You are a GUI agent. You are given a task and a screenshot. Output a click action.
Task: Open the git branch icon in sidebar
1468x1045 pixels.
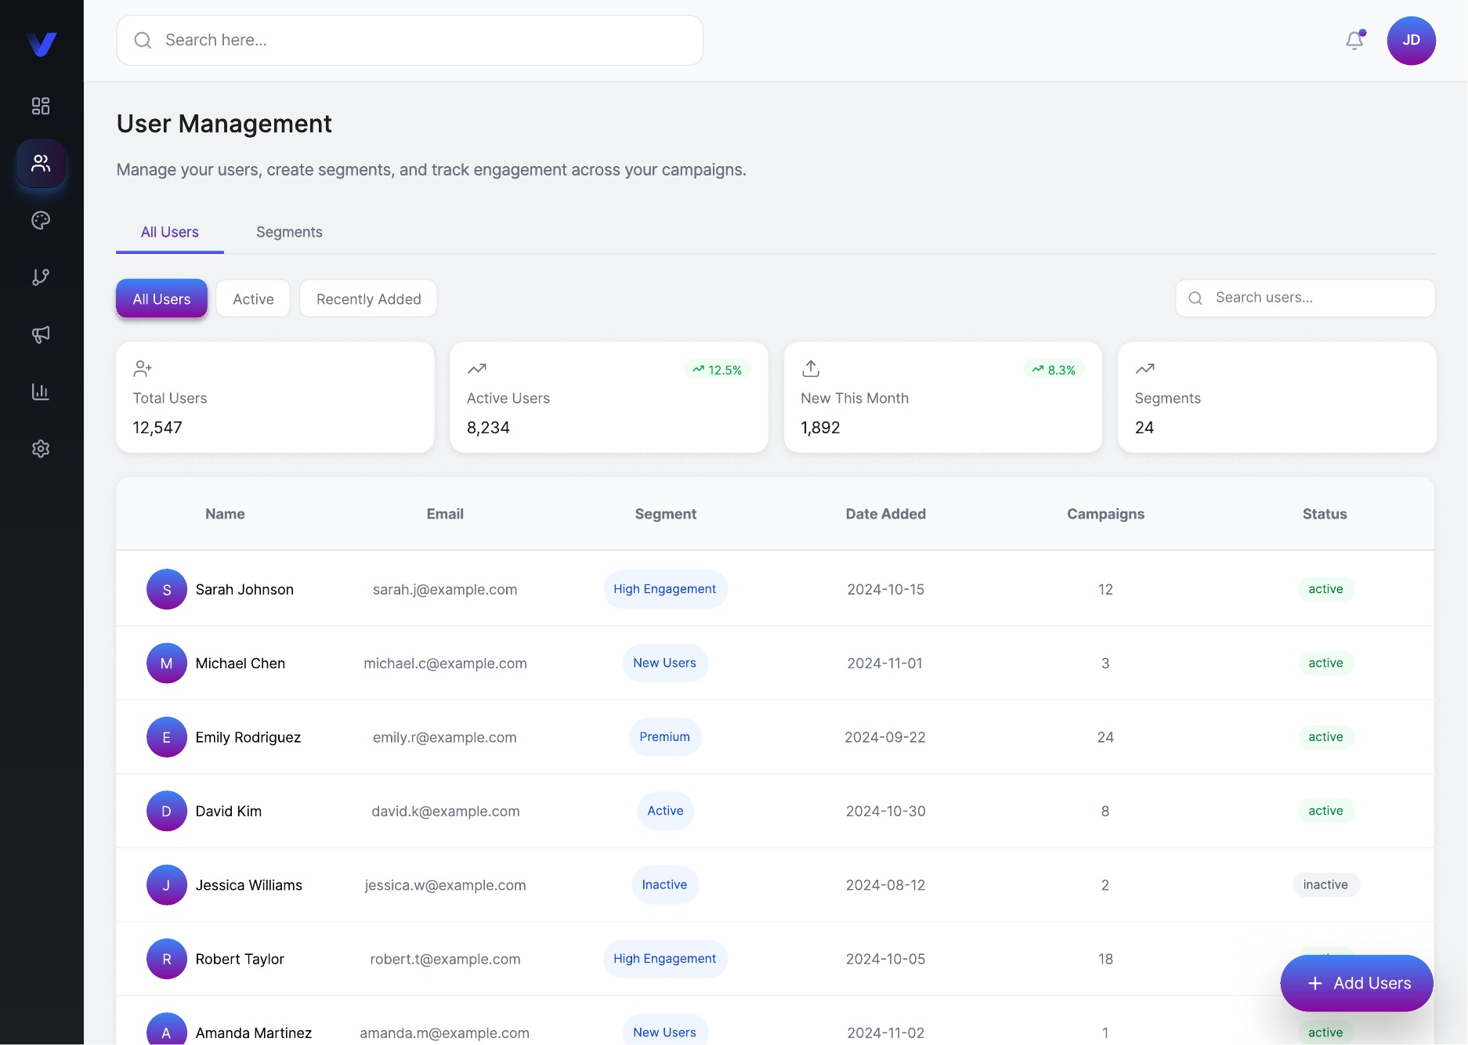click(x=41, y=277)
